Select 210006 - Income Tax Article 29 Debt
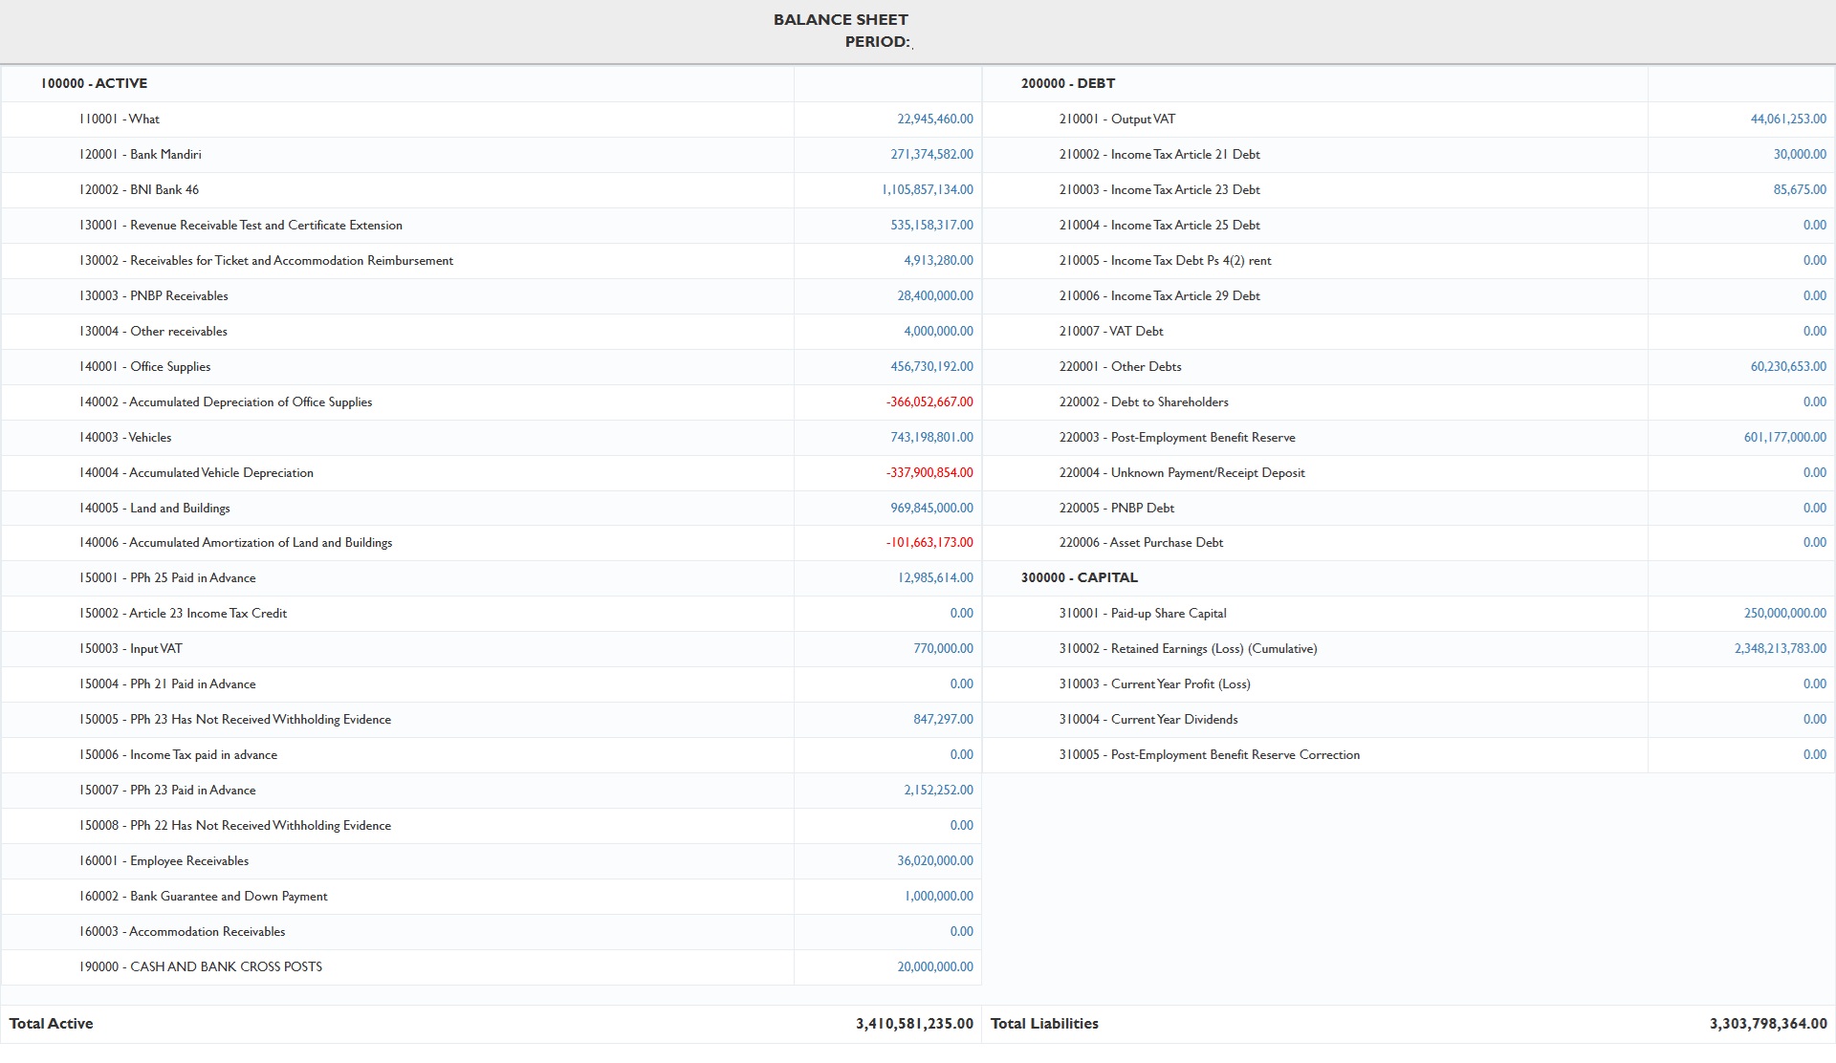1836x1063 pixels. point(1159,296)
